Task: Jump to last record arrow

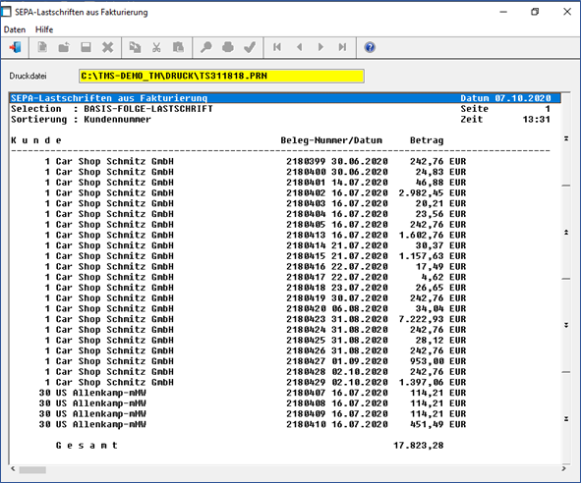Action: pos(343,47)
